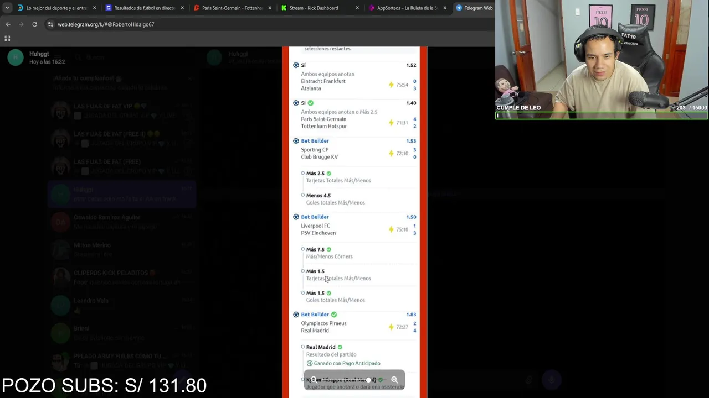Adjust the image zoom slider handle
Image resolution: width=709 pixels, height=398 pixels.
[368, 380]
